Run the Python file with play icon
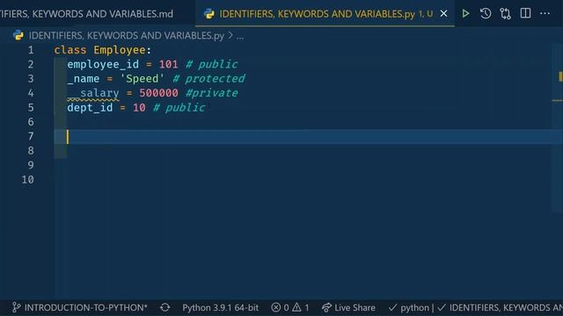Viewport: 563px width, 316px height. click(x=465, y=14)
